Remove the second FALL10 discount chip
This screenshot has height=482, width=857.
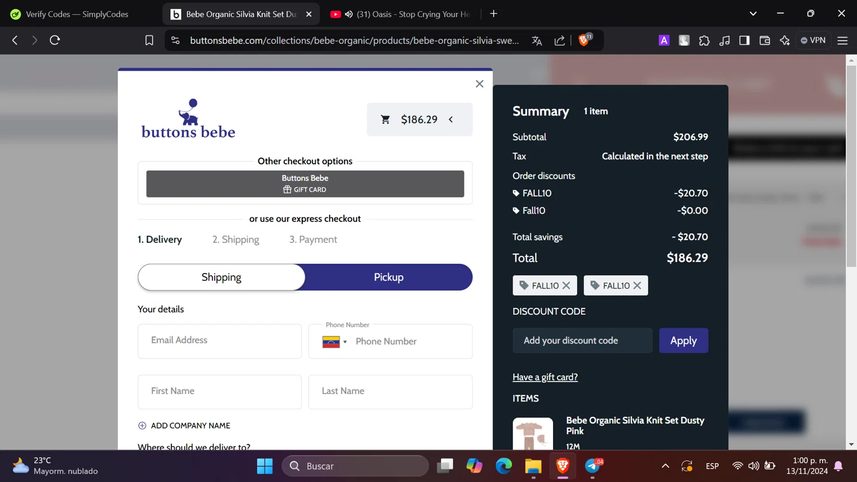(637, 286)
